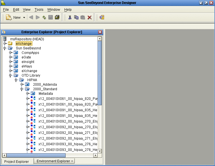215x166 pixels.
Task: Click the CompApps folder icon
Action: (16, 52)
